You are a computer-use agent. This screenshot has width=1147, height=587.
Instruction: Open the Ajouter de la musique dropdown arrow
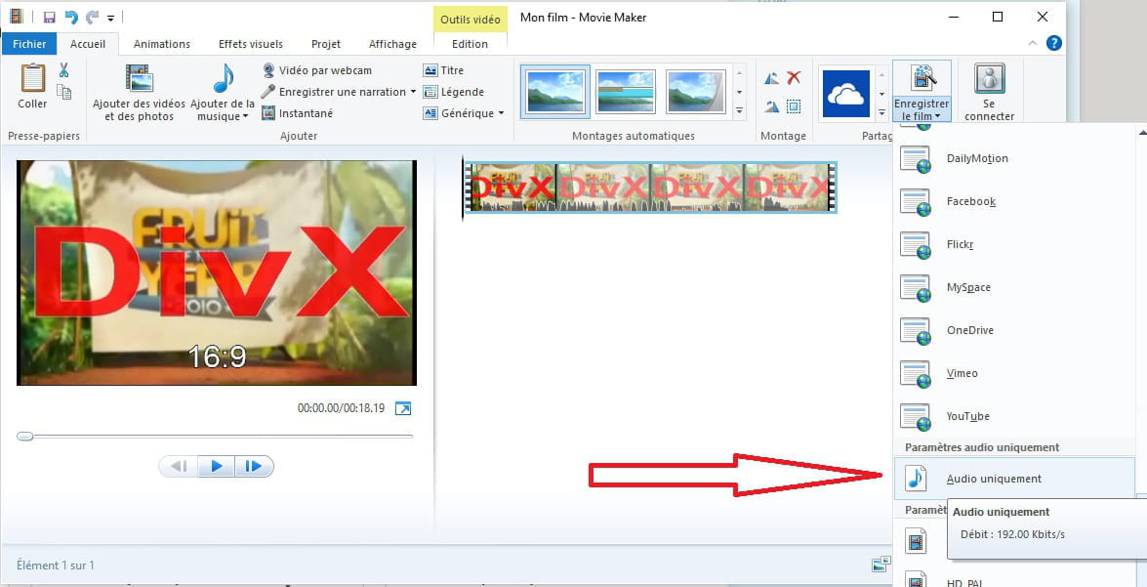click(x=246, y=117)
